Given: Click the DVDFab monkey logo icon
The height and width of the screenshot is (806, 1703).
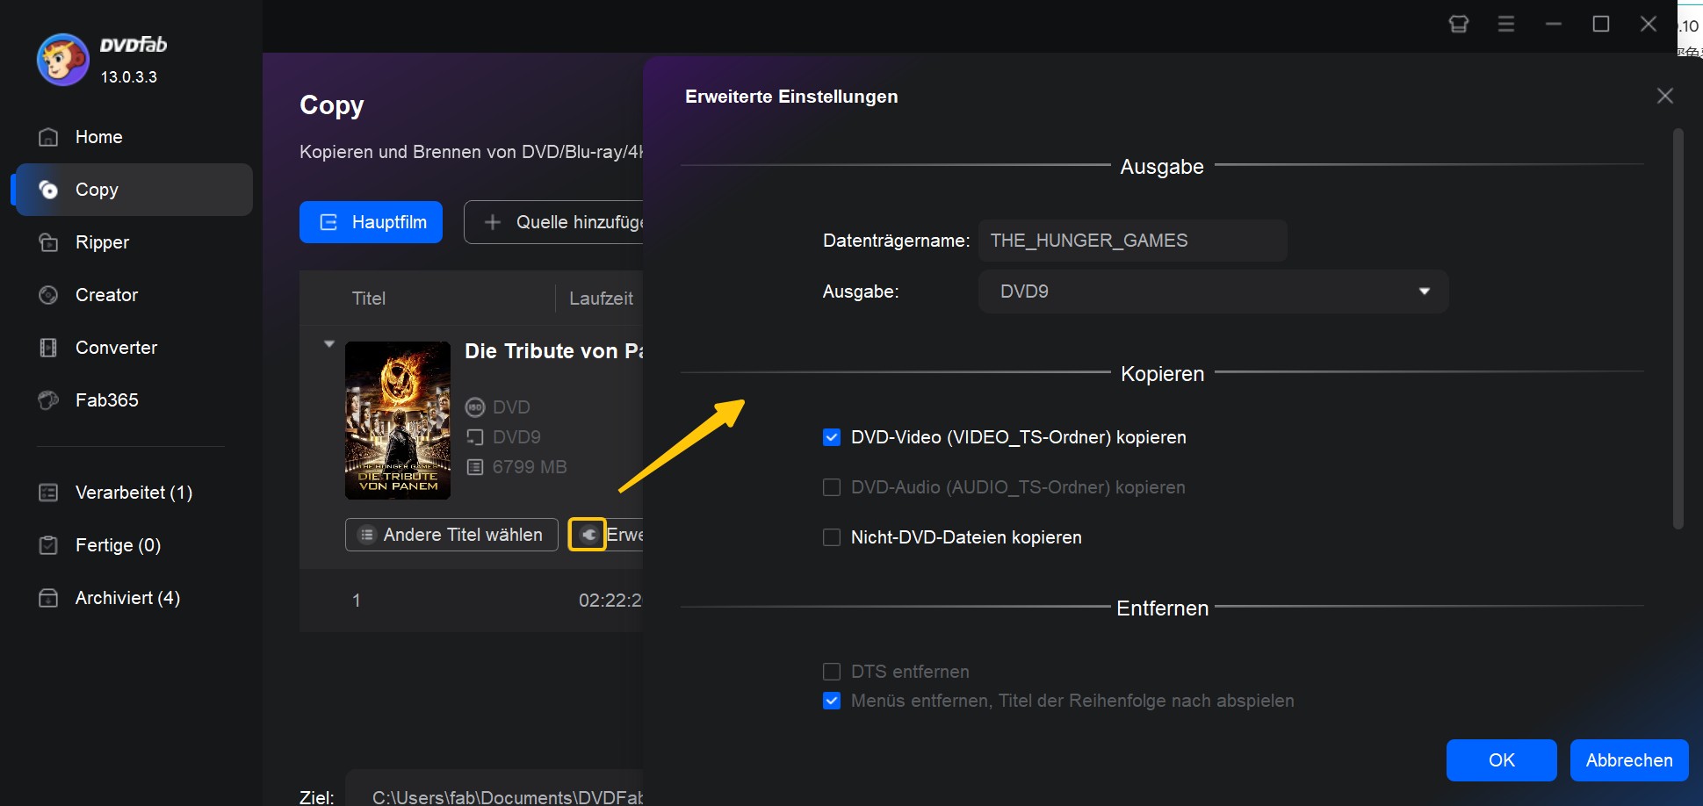Looking at the screenshot, I should 62,60.
